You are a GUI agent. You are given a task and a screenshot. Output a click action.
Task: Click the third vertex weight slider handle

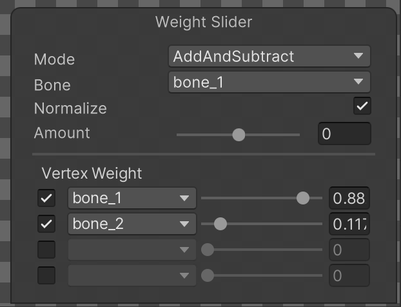208,250
